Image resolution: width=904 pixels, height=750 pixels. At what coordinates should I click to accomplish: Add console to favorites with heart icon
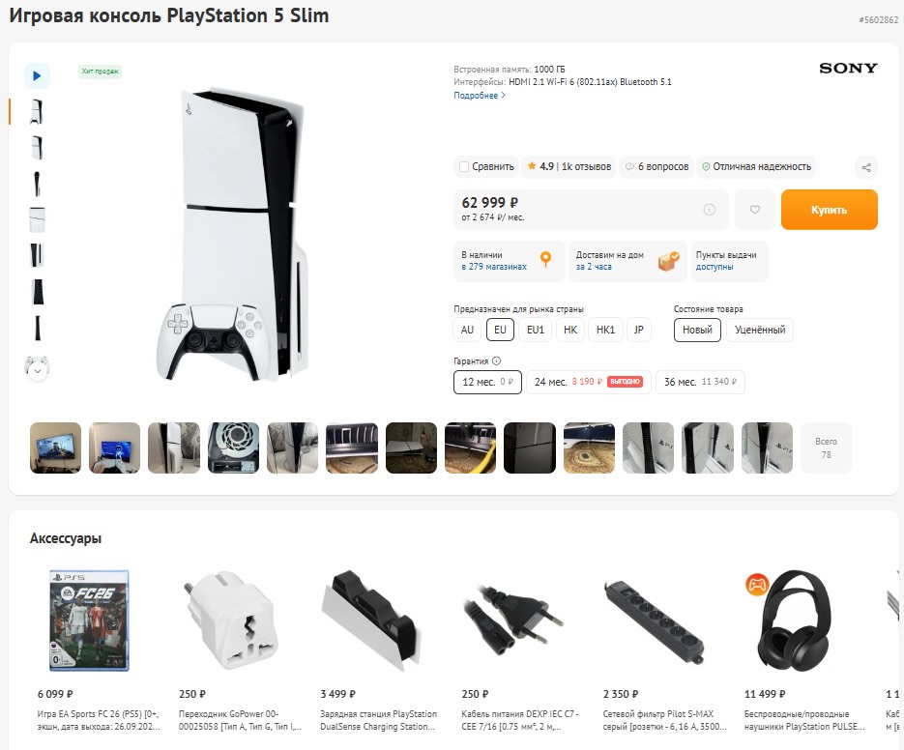click(755, 210)
